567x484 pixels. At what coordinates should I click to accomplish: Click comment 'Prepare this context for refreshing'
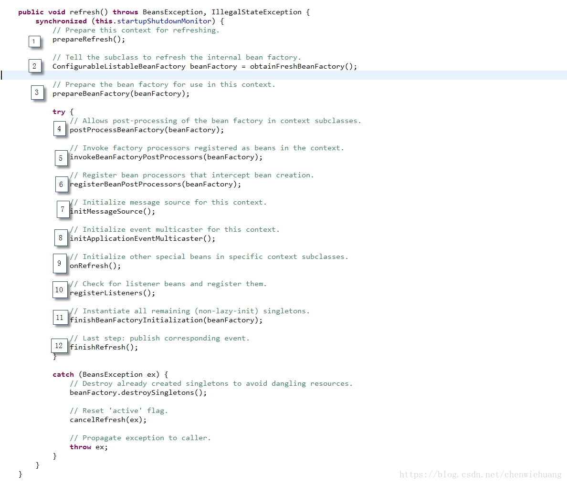point(136,31)
